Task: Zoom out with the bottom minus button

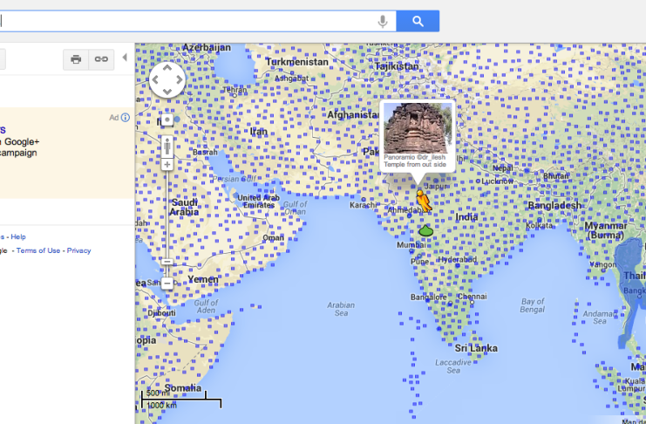Action: (x=167, y=283)
